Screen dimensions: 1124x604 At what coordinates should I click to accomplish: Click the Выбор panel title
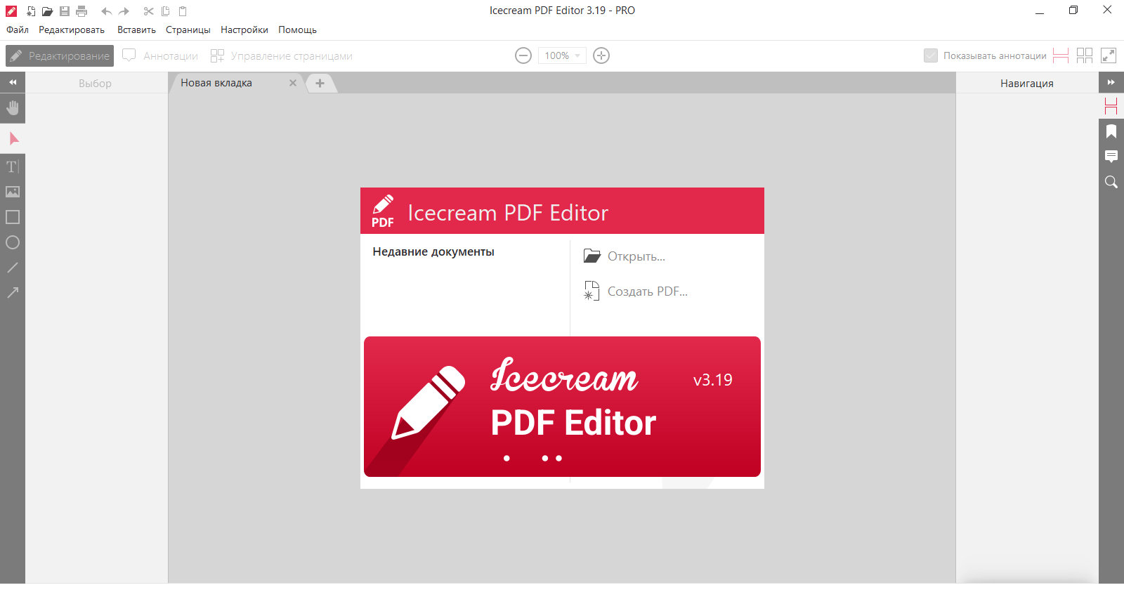point(95,83)
